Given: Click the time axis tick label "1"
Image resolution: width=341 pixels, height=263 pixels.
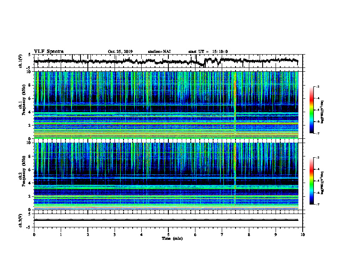Looking at the screenshot, I should (61, 235).
